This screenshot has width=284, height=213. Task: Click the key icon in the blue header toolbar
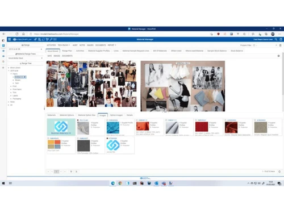coord(51,39)
